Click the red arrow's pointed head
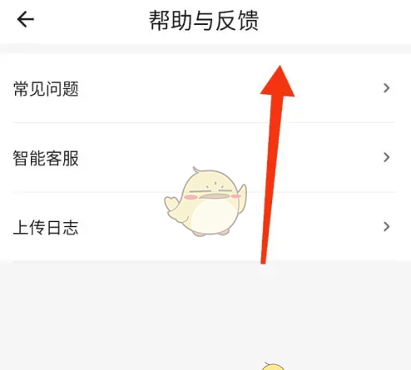This screenshot has width=411, height=370. point(278,81)
